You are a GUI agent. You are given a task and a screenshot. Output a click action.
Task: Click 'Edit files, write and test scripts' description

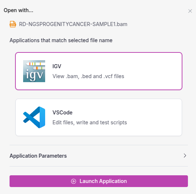[x=90, y=122]
